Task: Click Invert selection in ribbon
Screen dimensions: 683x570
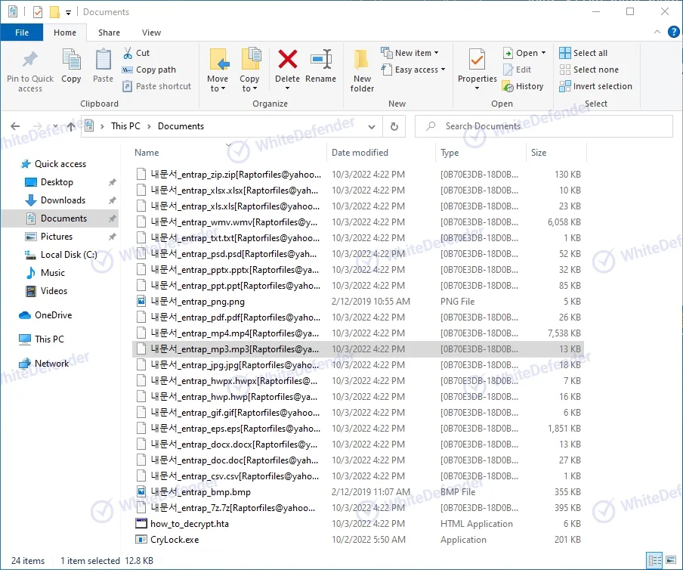Action: [x=595, y=86]
